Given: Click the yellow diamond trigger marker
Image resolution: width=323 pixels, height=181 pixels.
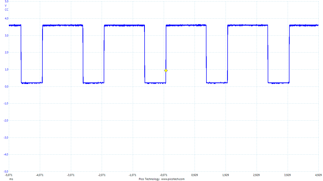Looking at the screenshot, I should click(x=166, y=71).
